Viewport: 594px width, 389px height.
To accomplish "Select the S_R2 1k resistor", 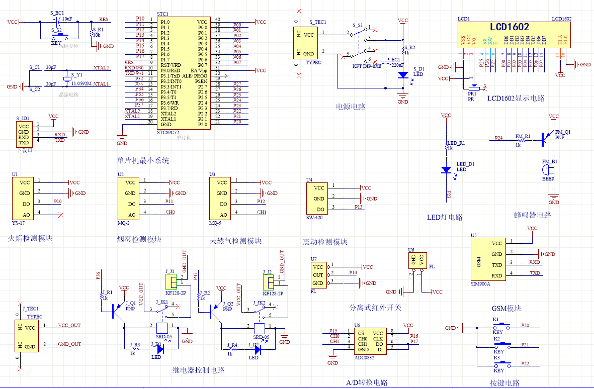I will (x=403, y=50).
